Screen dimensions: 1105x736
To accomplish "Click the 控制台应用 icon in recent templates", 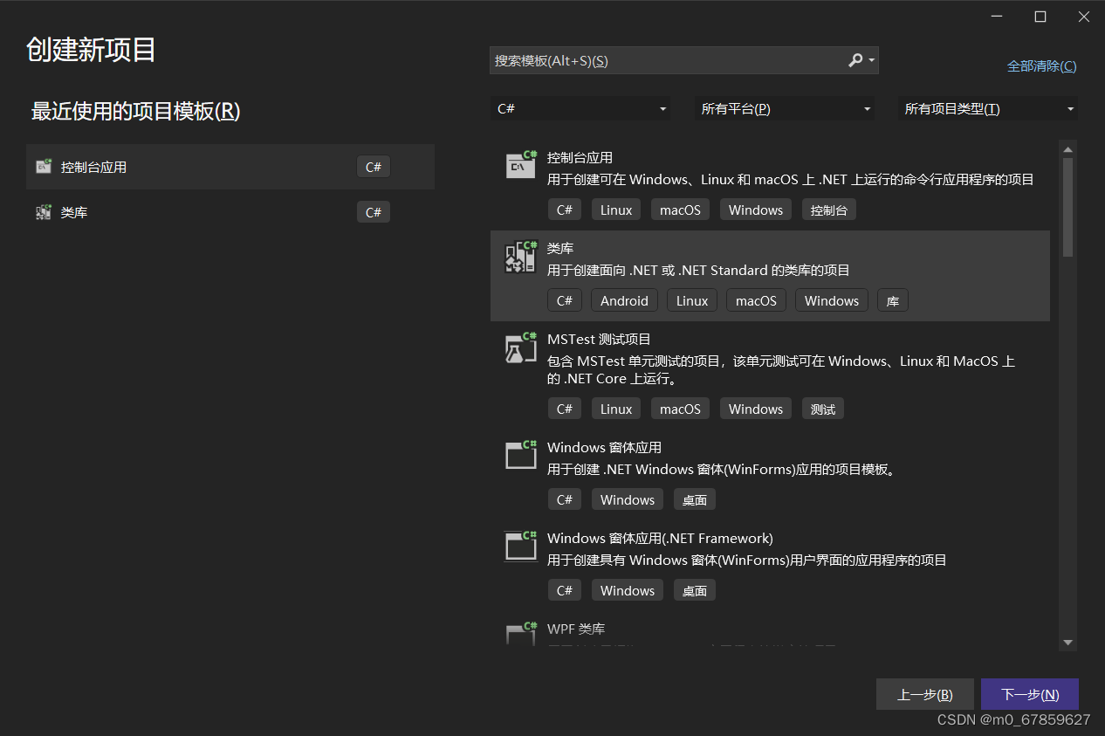I will tap(44, 166).
